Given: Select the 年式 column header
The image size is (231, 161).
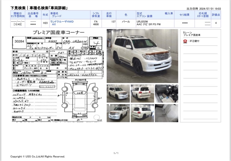Looking at the screenshot, I should pyautogui.click(x=45, y=15).
